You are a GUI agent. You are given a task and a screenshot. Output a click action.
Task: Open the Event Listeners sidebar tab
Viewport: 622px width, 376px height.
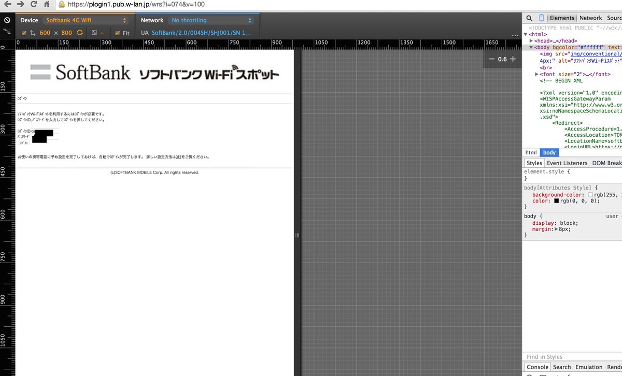567,163
